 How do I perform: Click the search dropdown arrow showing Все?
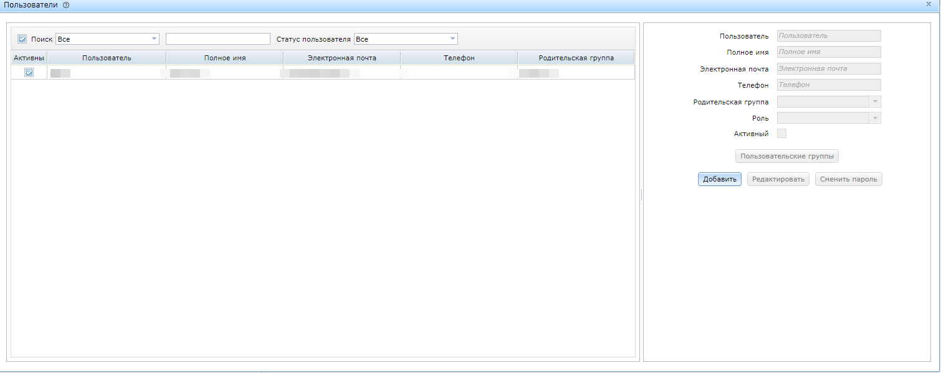click(155, 39)
